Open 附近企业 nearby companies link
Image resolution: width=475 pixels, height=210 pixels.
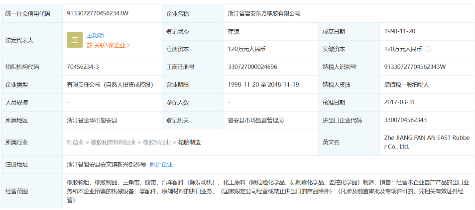pos(161,165)
